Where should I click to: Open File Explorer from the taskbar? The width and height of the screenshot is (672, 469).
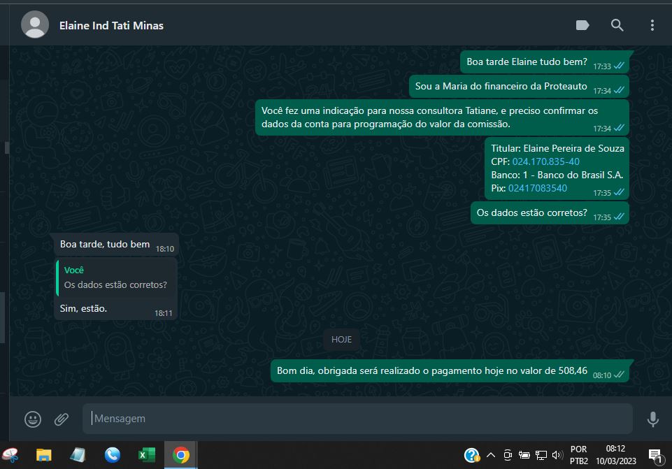pos(43,456)
